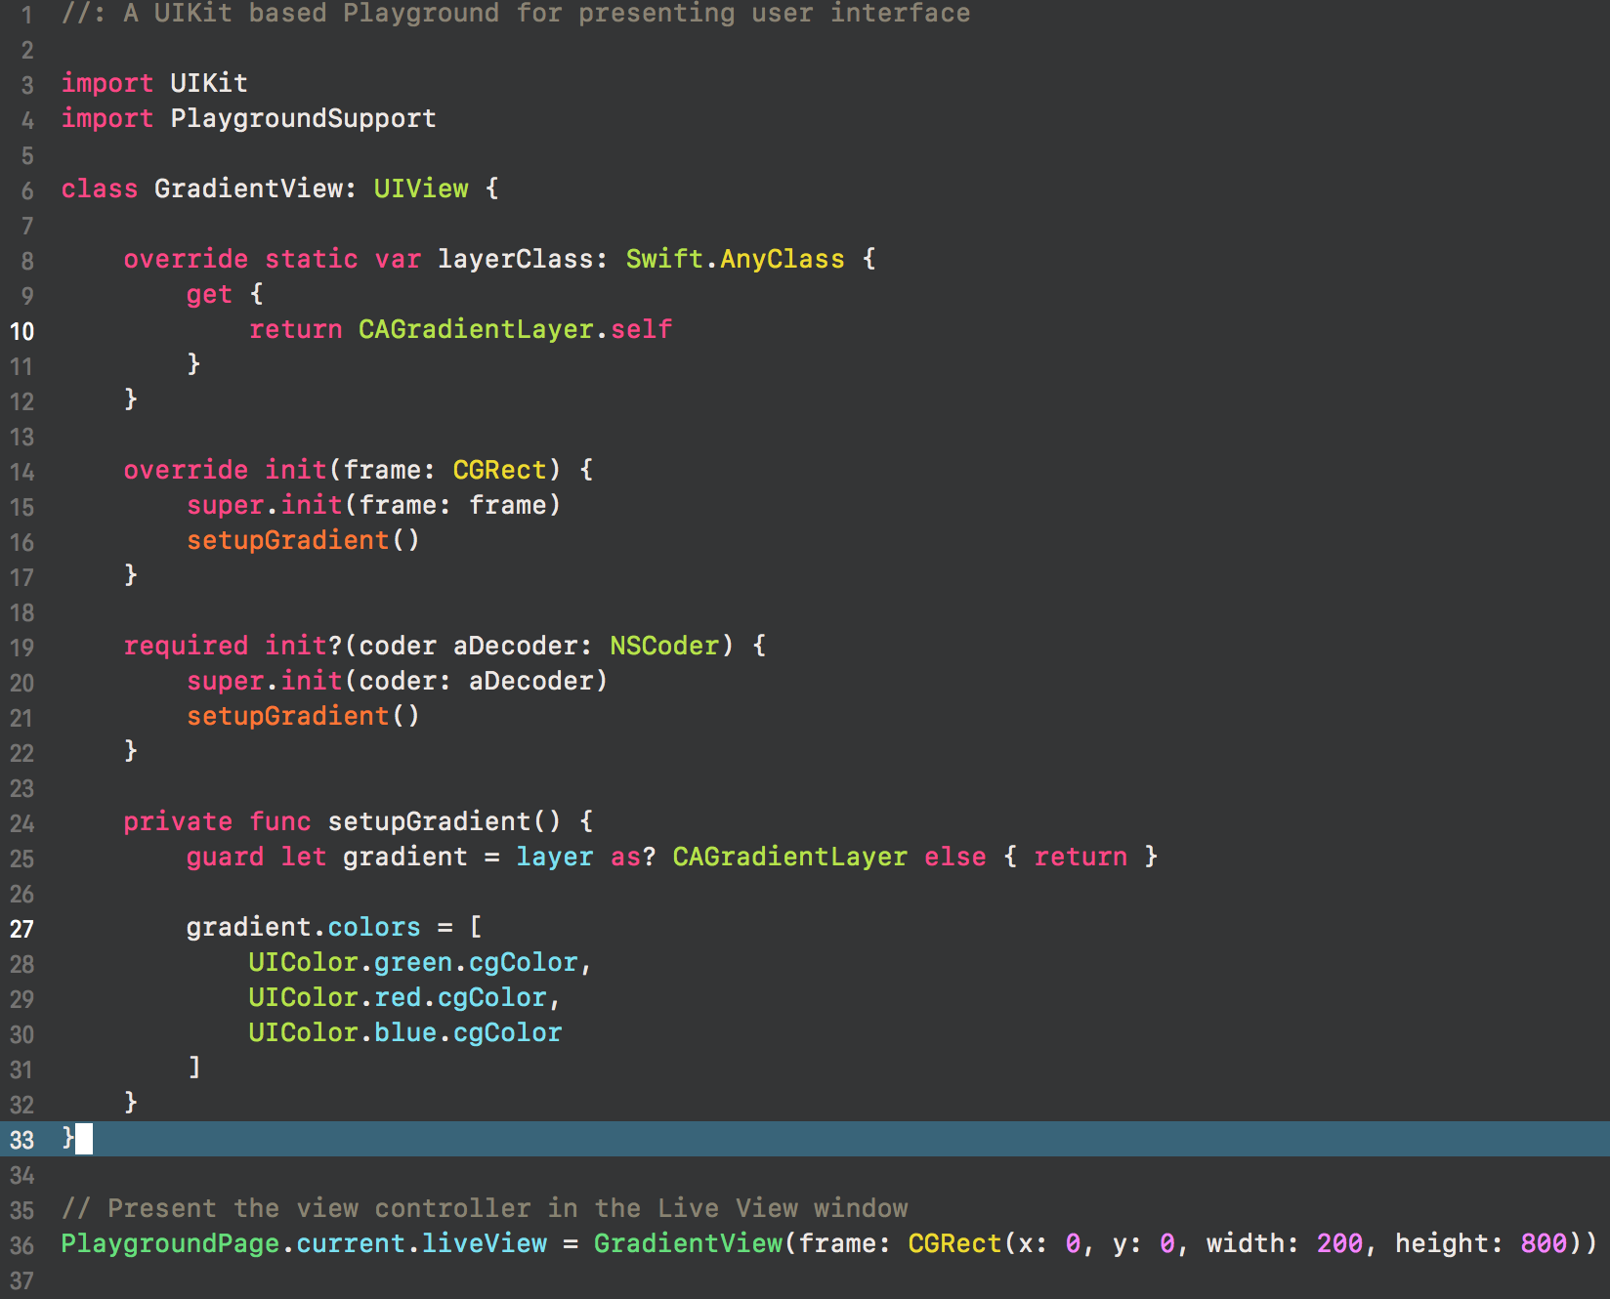Click 'guard' keyword on line 25
The width and height of the screenshot is (1610, 1299).
pyautogui.click(x=225, y=857)
